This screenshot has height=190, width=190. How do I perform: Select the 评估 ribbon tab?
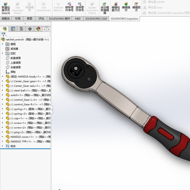click(41, 19)
